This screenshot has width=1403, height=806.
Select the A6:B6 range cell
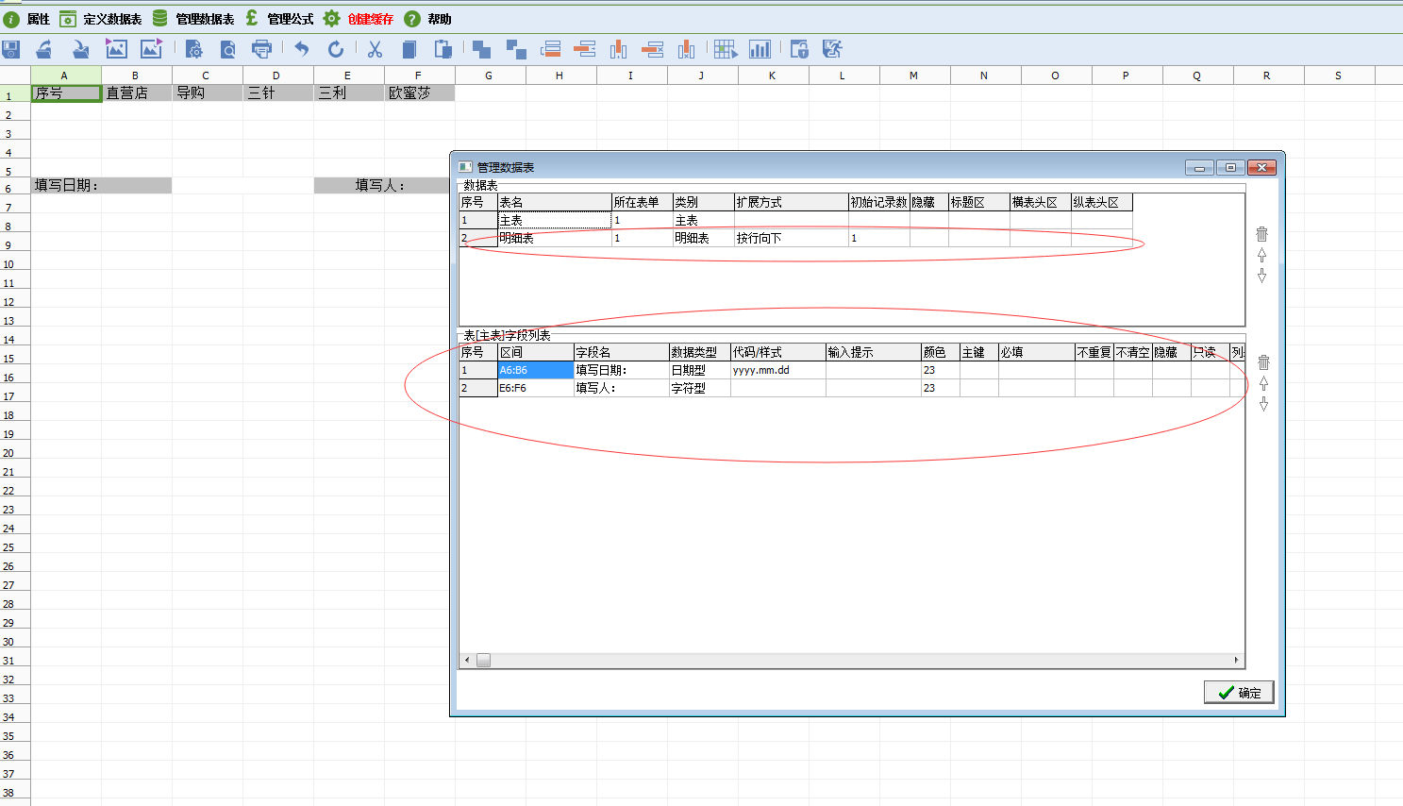tap(535, 370)
